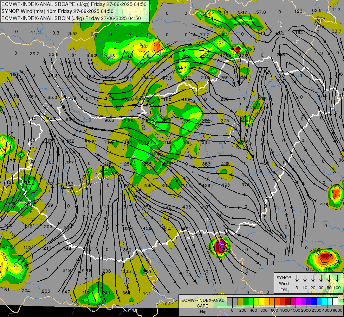Click the 10 m/s wind arrow in legend
The width and height of the screenshot is (344, 317).
[x=305, y=279]
